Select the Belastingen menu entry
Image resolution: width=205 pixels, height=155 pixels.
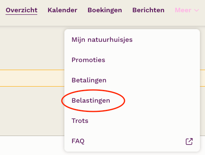coord(132,101)
